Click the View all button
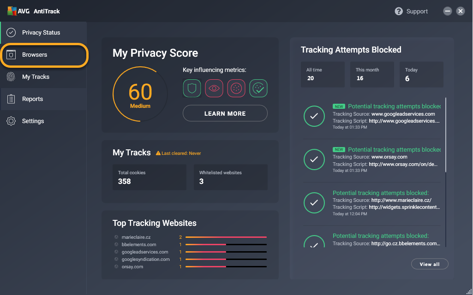This screenshot has width=473, height=295. click(x=430, y=264)
